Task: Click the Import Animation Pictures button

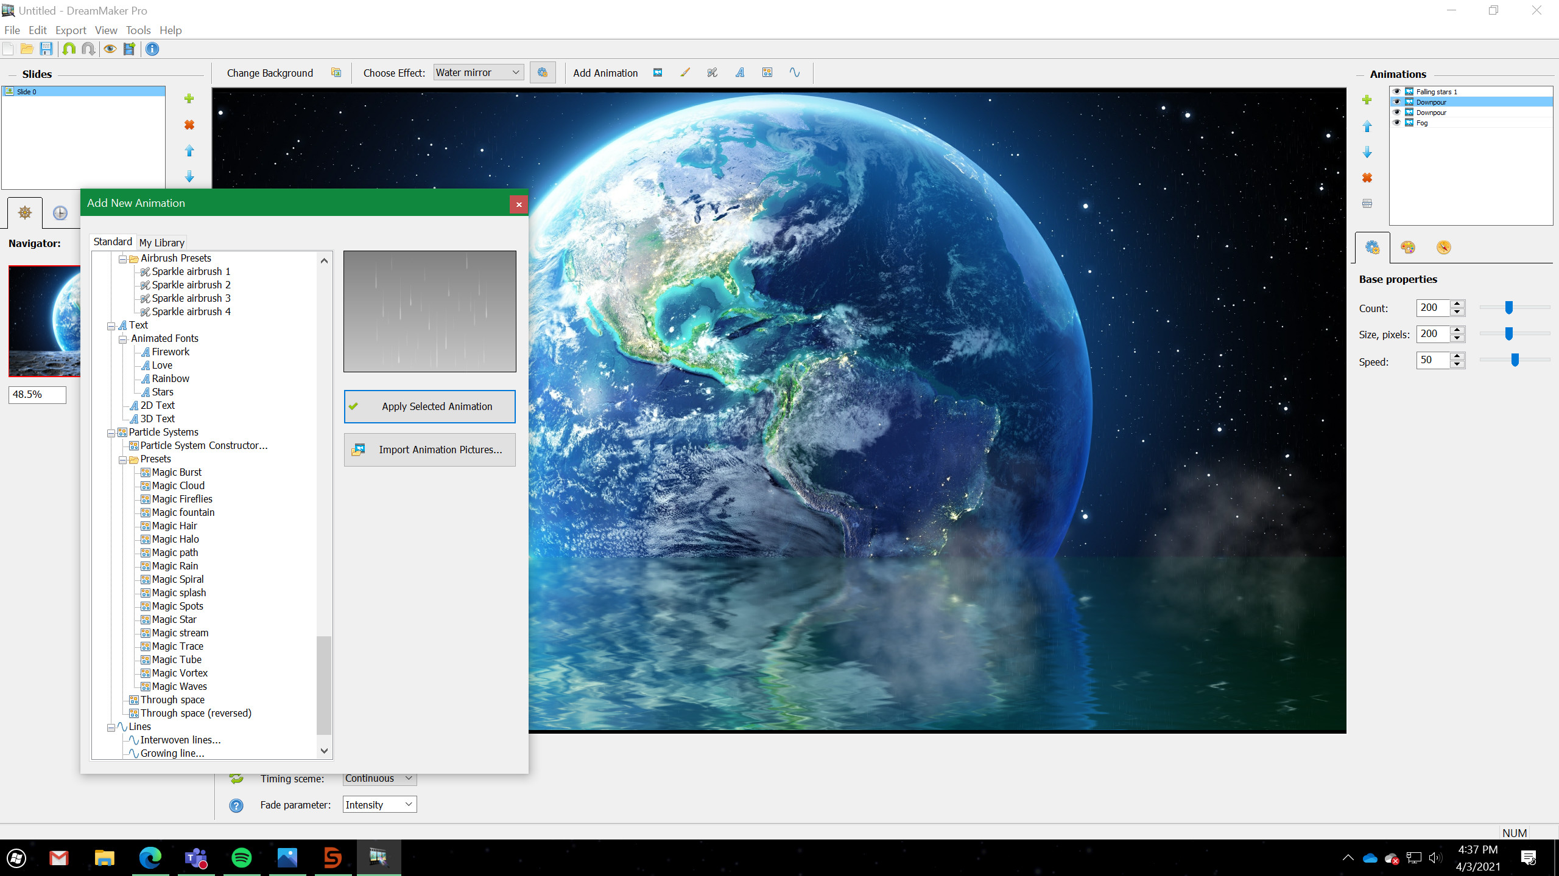Action: (429, 450)
